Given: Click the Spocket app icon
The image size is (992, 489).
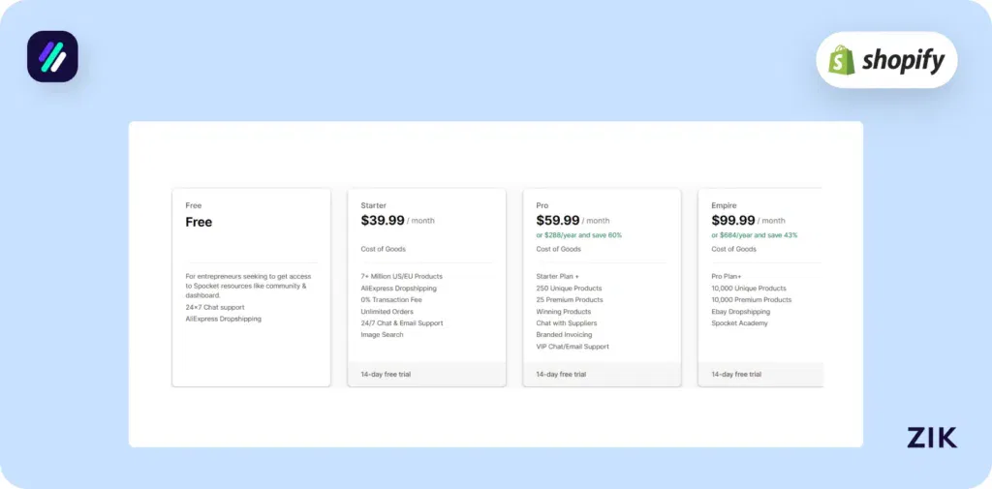Looking at the screenshot, I should tap(52, 56).
